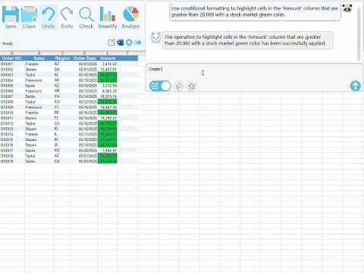Open the Beautify bar-chart tool

click(x=108, y=17)
